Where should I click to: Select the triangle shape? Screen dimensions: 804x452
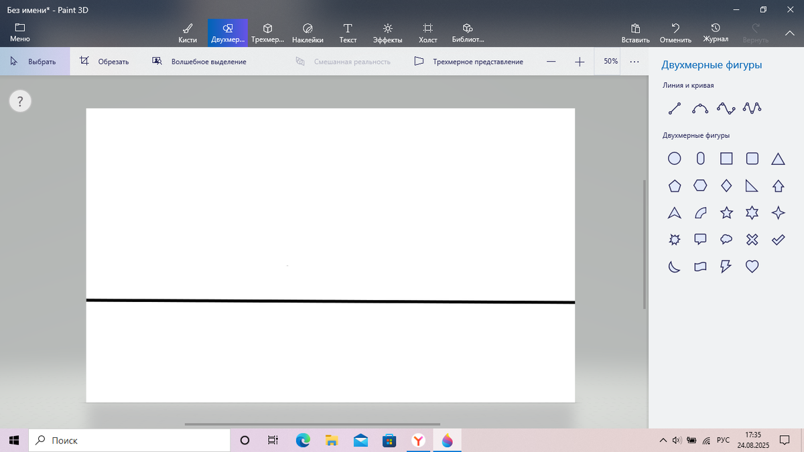[x=778, y=159]
